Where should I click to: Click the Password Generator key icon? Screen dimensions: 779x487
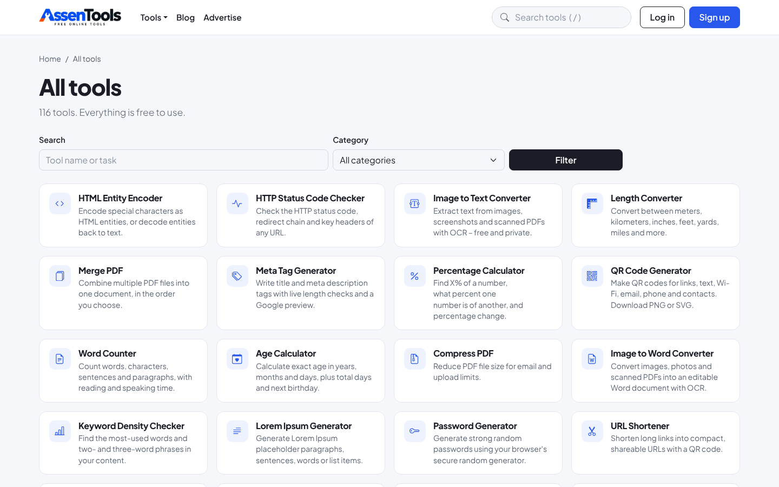coord(415,431)
